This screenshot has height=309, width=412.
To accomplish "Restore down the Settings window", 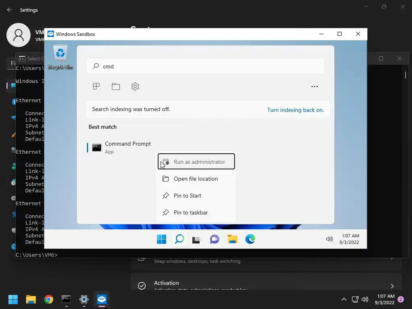I will point(384,6).
